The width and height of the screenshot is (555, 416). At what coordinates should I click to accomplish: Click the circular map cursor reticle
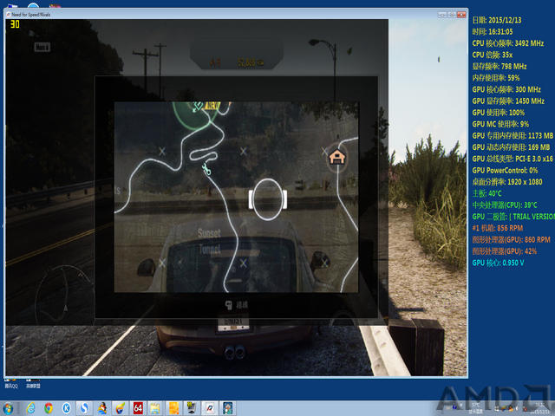pyautogui.click(x=268, y=199)
